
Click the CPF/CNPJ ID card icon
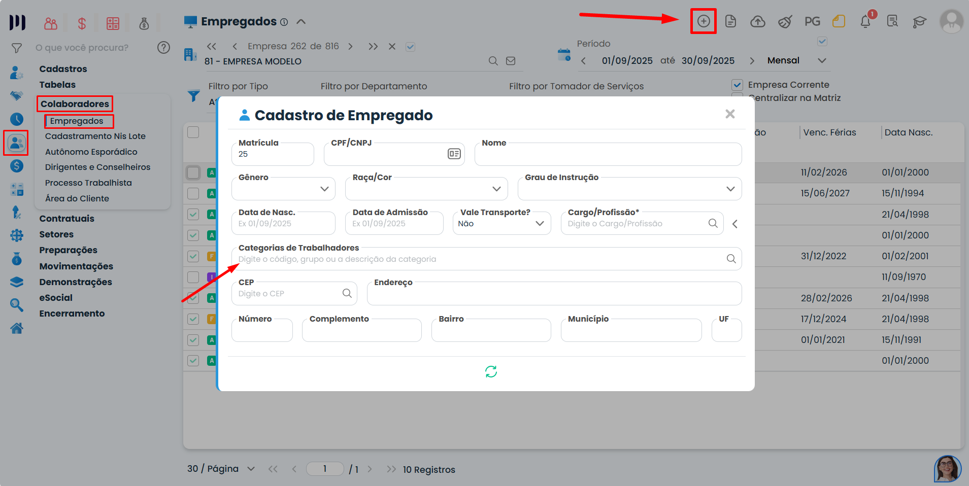pos(454,154)
